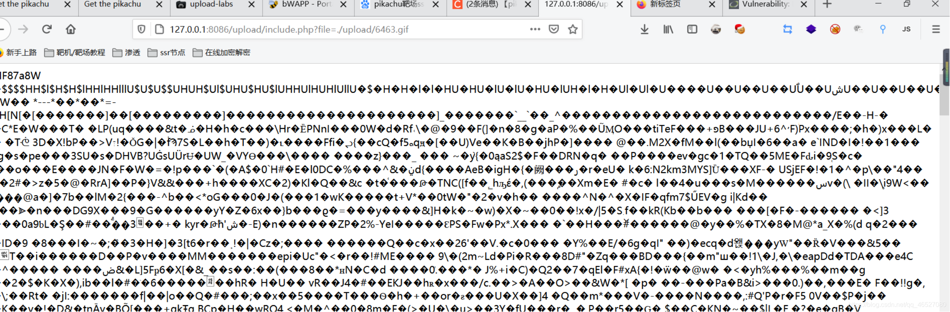950x312 pixels.
Task: Open the Downloads panel
Action: (x=645, y=29)
